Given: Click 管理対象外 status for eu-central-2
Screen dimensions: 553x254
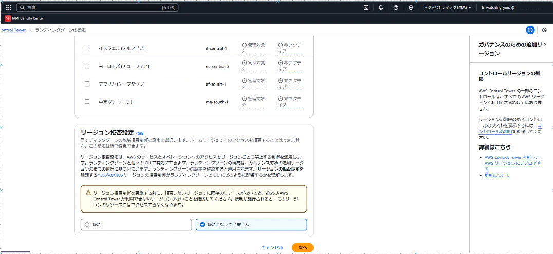Looking at the screenshot, I should (253, 66).
